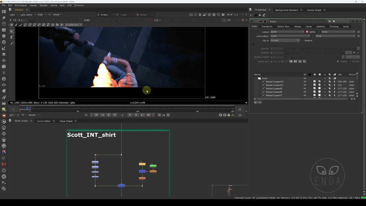The width and height of the screenshot is (366, 206).
Task: Open the Lifetime tab in Roto1
Action: click(x=320, y=27)
